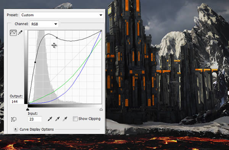Enable the Show Clipping checkbox
This screenshot has height=150, width=229.
tap(75, 119)
